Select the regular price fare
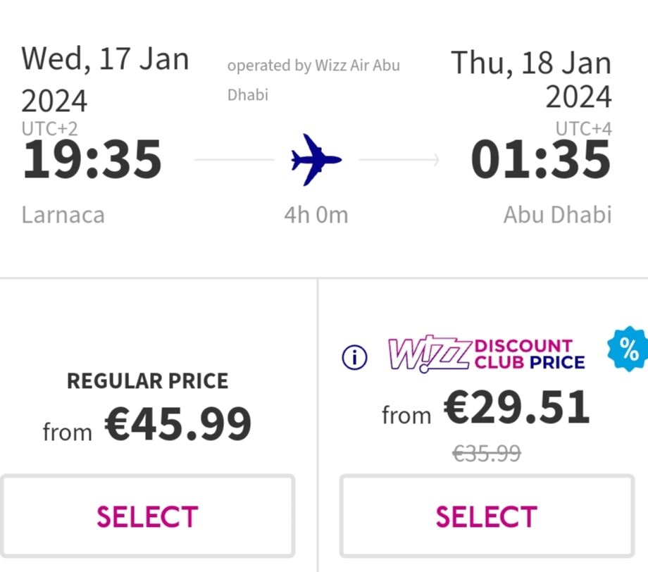648x572 pixels. [x=147, y=516]
